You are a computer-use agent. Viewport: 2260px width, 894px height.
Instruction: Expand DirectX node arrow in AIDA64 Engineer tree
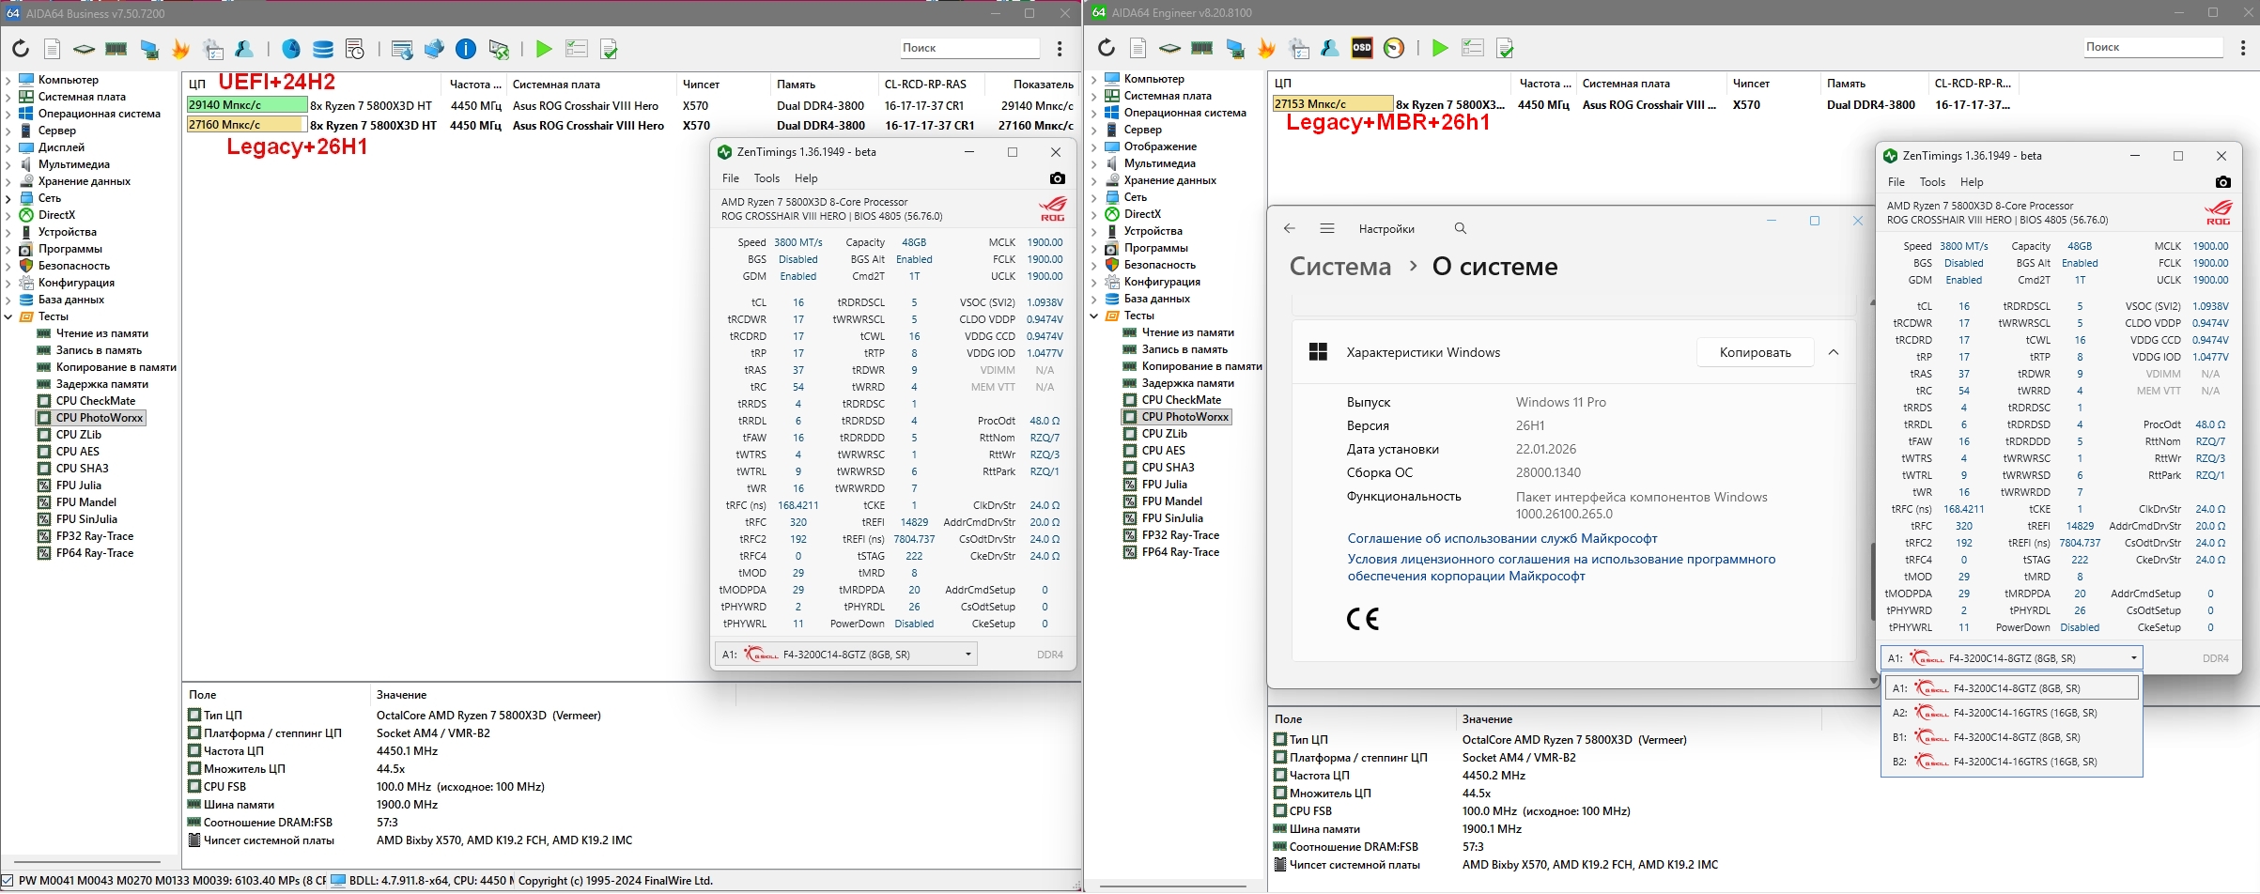(1094, 214)
